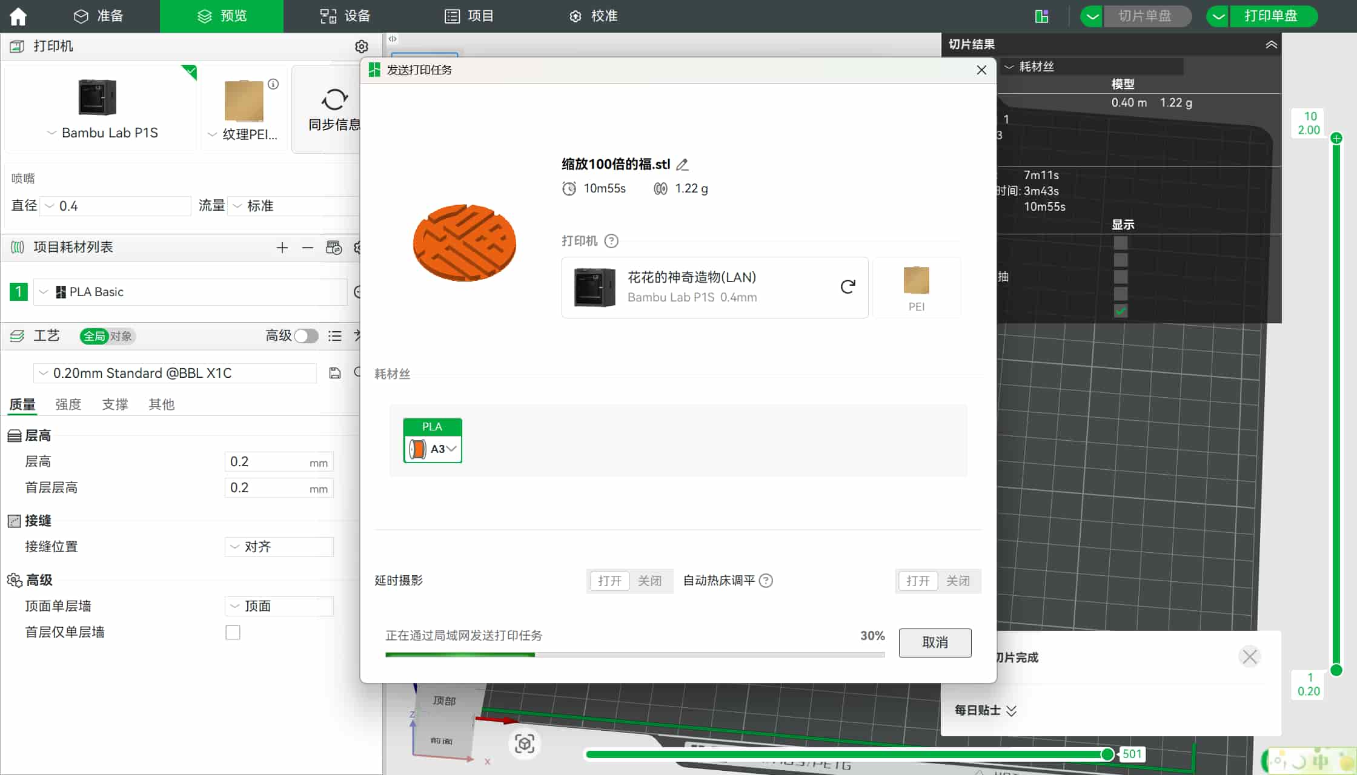This screenshot has height=775, width=1357.
Task: Click the horizontal layer progress slider handle
Action: click(x=1107, y=754)
